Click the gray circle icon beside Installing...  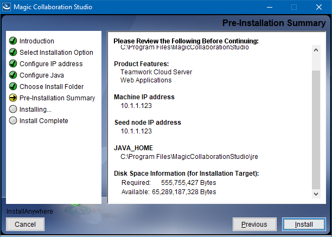pyautogui.click(x=13, y=110)
